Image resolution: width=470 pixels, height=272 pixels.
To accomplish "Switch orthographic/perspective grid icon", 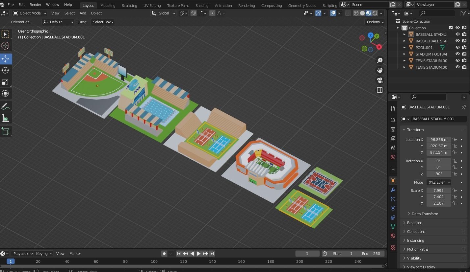I will point(380,90).
